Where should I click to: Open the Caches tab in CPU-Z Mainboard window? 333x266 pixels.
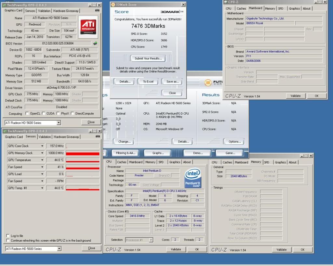241,8
